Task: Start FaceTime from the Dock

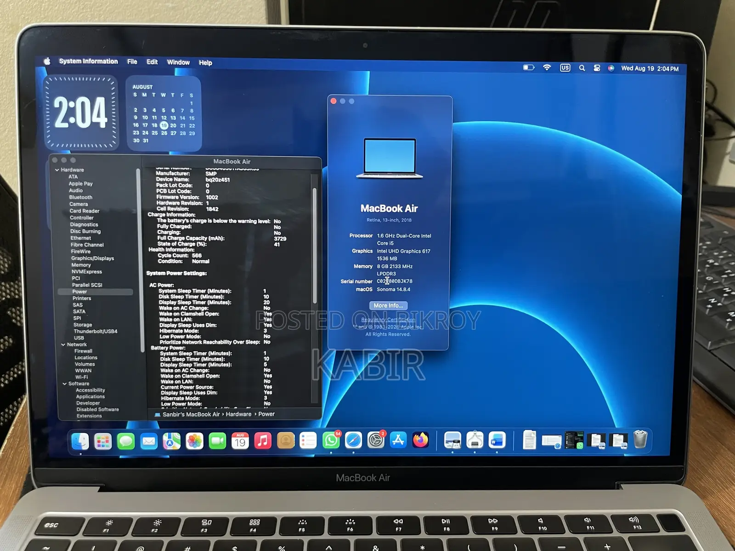Action: coord(217,441)
